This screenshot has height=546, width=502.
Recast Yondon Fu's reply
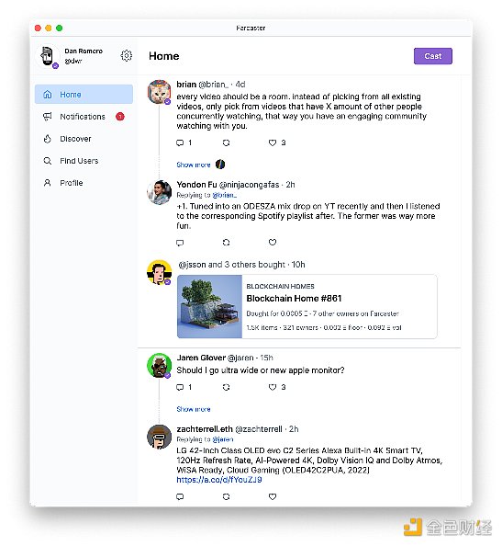[x=227, y=243]
